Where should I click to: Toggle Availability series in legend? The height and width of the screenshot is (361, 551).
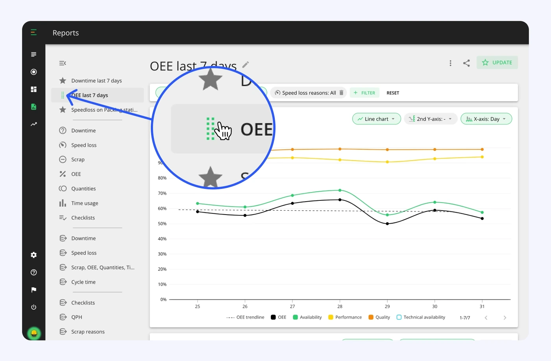(x=307, y=317)
